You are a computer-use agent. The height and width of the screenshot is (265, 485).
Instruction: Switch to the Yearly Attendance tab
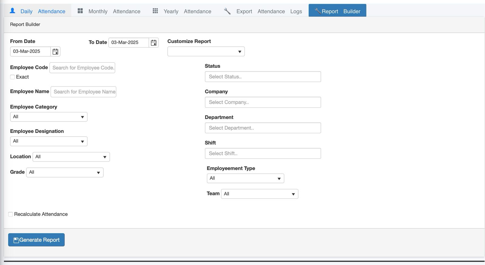coord(187,11)
